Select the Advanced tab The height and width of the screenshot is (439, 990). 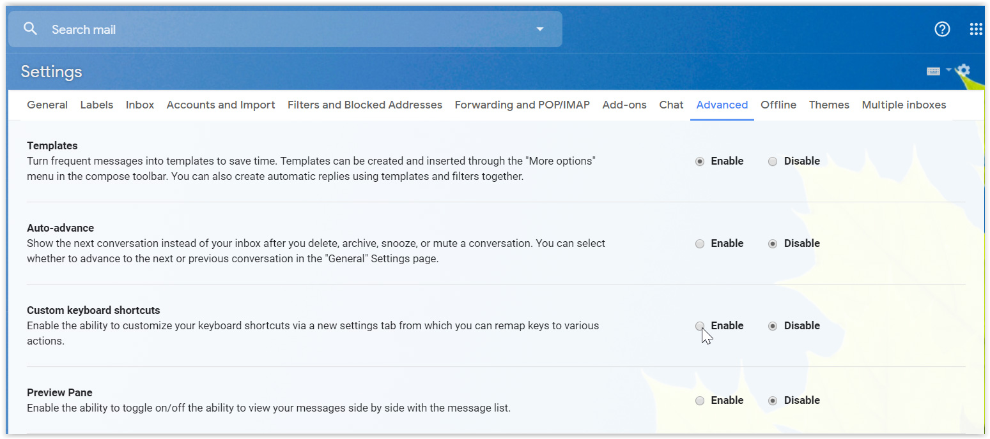[722, 105]
